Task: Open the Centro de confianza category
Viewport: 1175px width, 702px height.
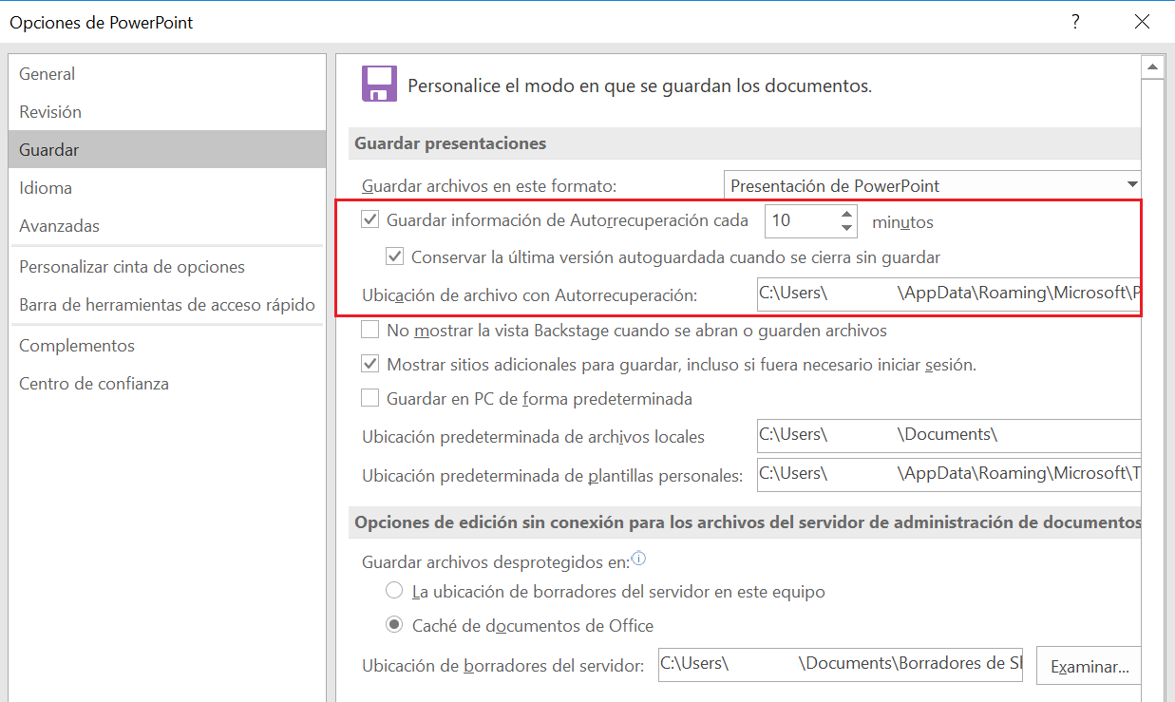Action: (x=167, y=384)
